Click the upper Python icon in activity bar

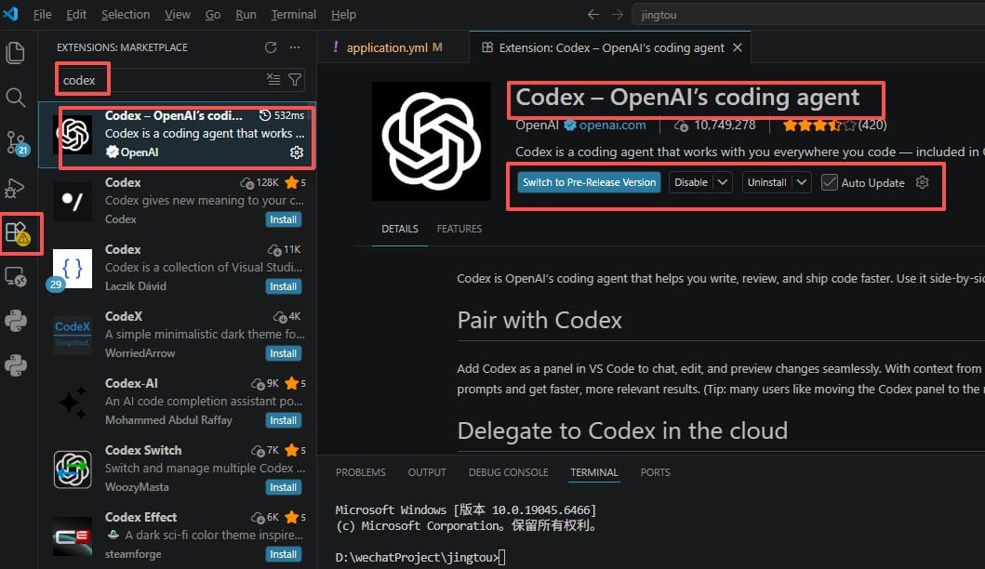[15, 321]
